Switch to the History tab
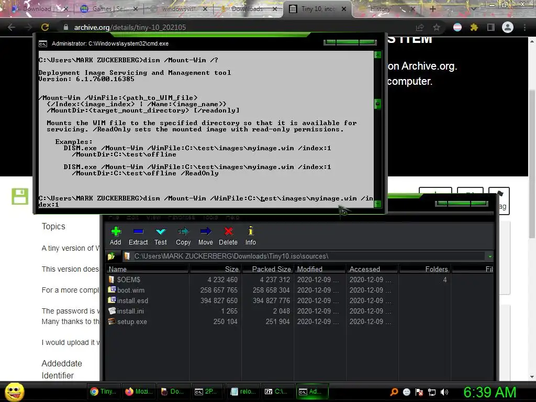This screenshot has height=402, width=536. [386, 9]
